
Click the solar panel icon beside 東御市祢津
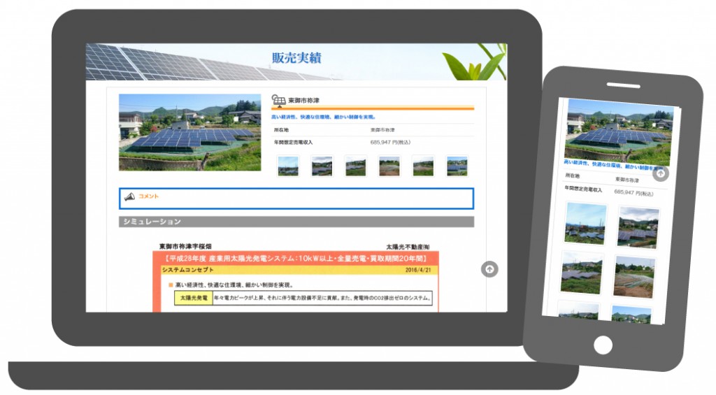click(278, 101)
